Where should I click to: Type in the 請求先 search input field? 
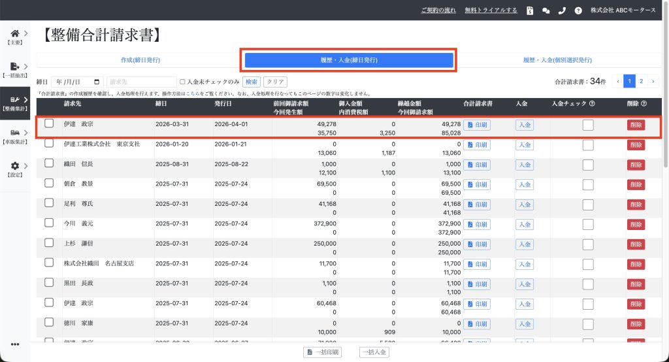tap(141, 82)
